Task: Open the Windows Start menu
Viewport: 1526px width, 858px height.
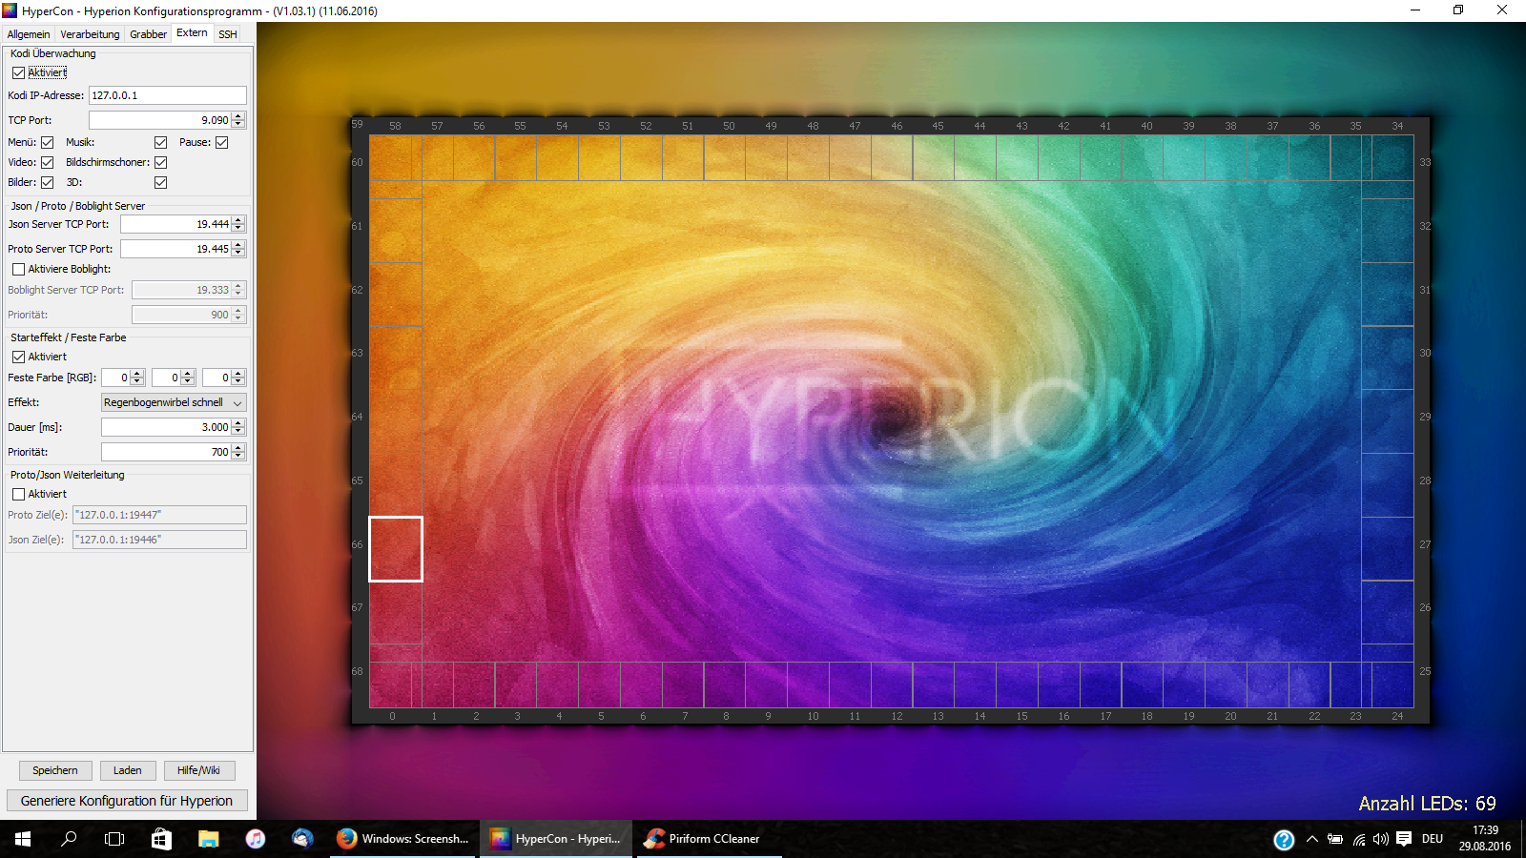Action: [23, 839]
